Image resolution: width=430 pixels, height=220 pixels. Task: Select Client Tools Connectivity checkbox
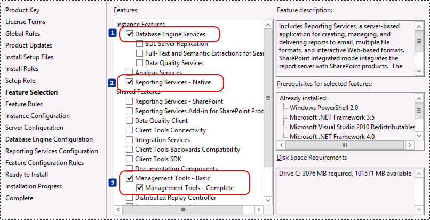(x=130, y=130)
